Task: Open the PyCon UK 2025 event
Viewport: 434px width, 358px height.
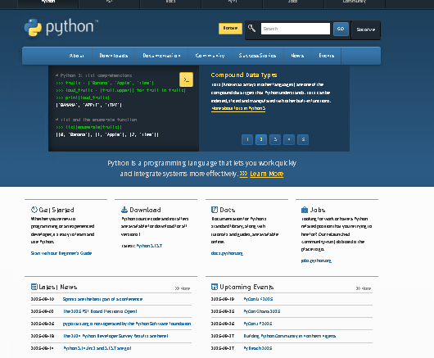Action: pos(258,299)
